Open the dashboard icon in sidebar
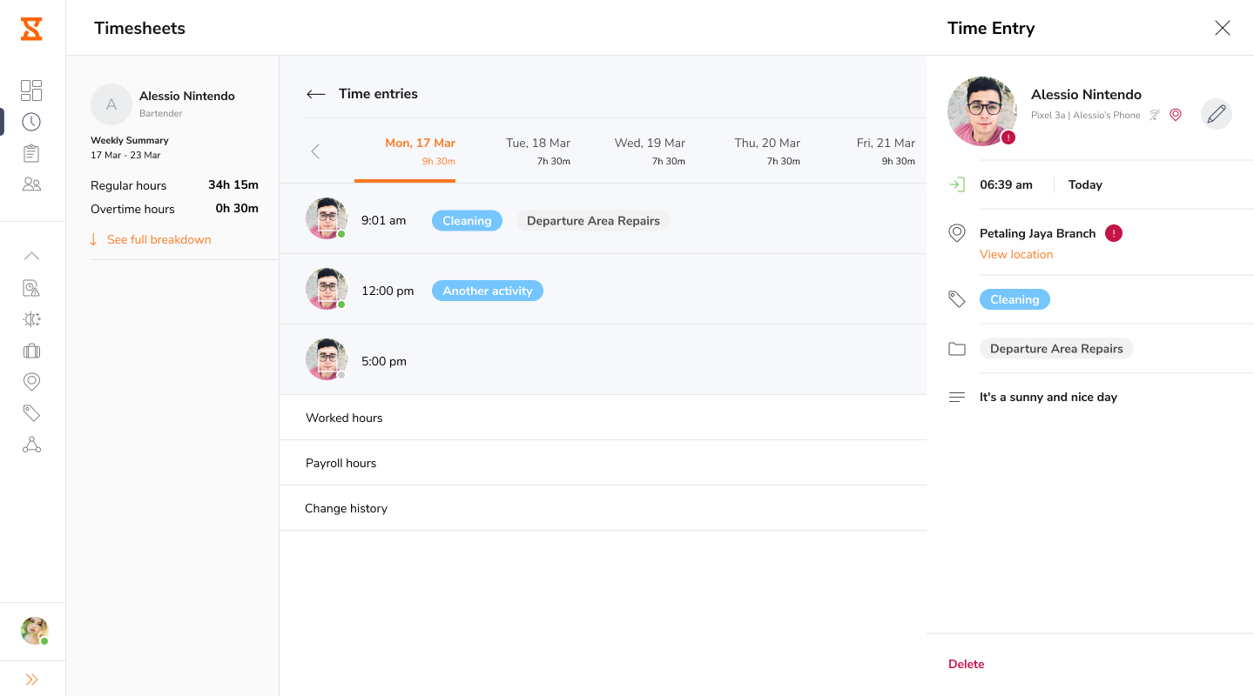This screenshot has height=696, width=1254. coord(31,90)
